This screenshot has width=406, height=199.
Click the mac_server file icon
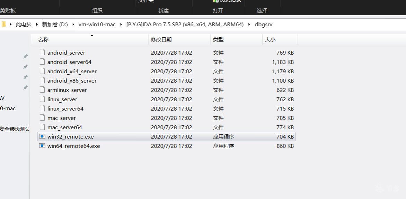(42, 118)
